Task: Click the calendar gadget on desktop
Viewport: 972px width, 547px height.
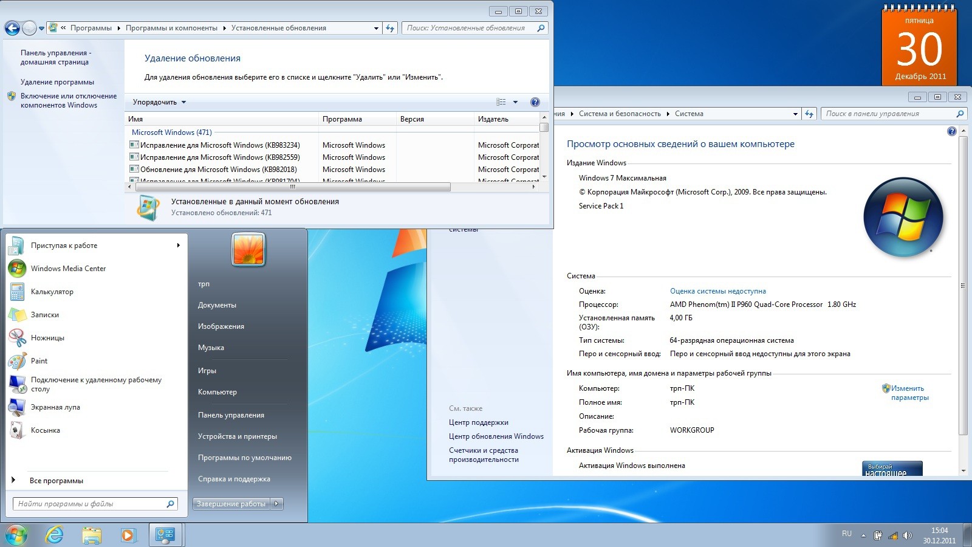Action: click(x=920, y=46)
